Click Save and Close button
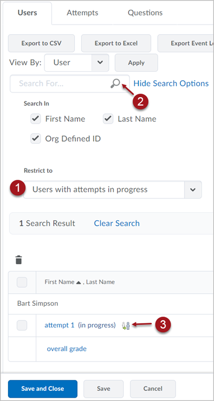 [x=43, y=389]
